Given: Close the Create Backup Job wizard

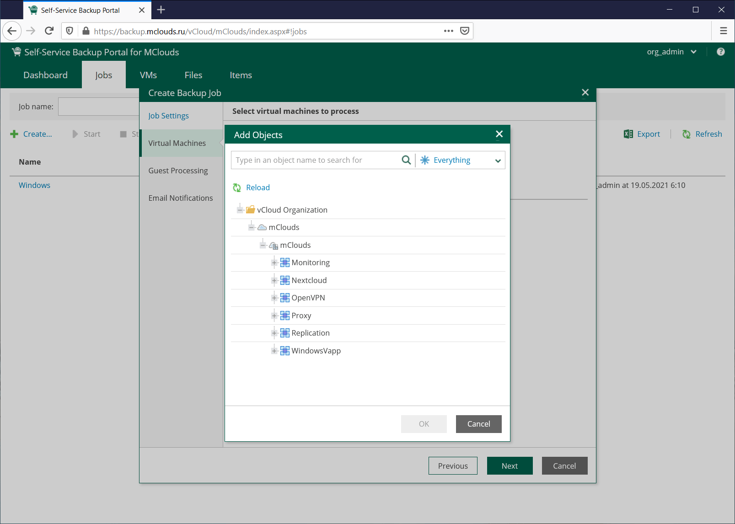Looking at the screenshot, I should [585, 92].
